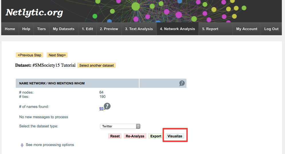
Task: Open the Help menu item
Action: (x=26, y=29)
